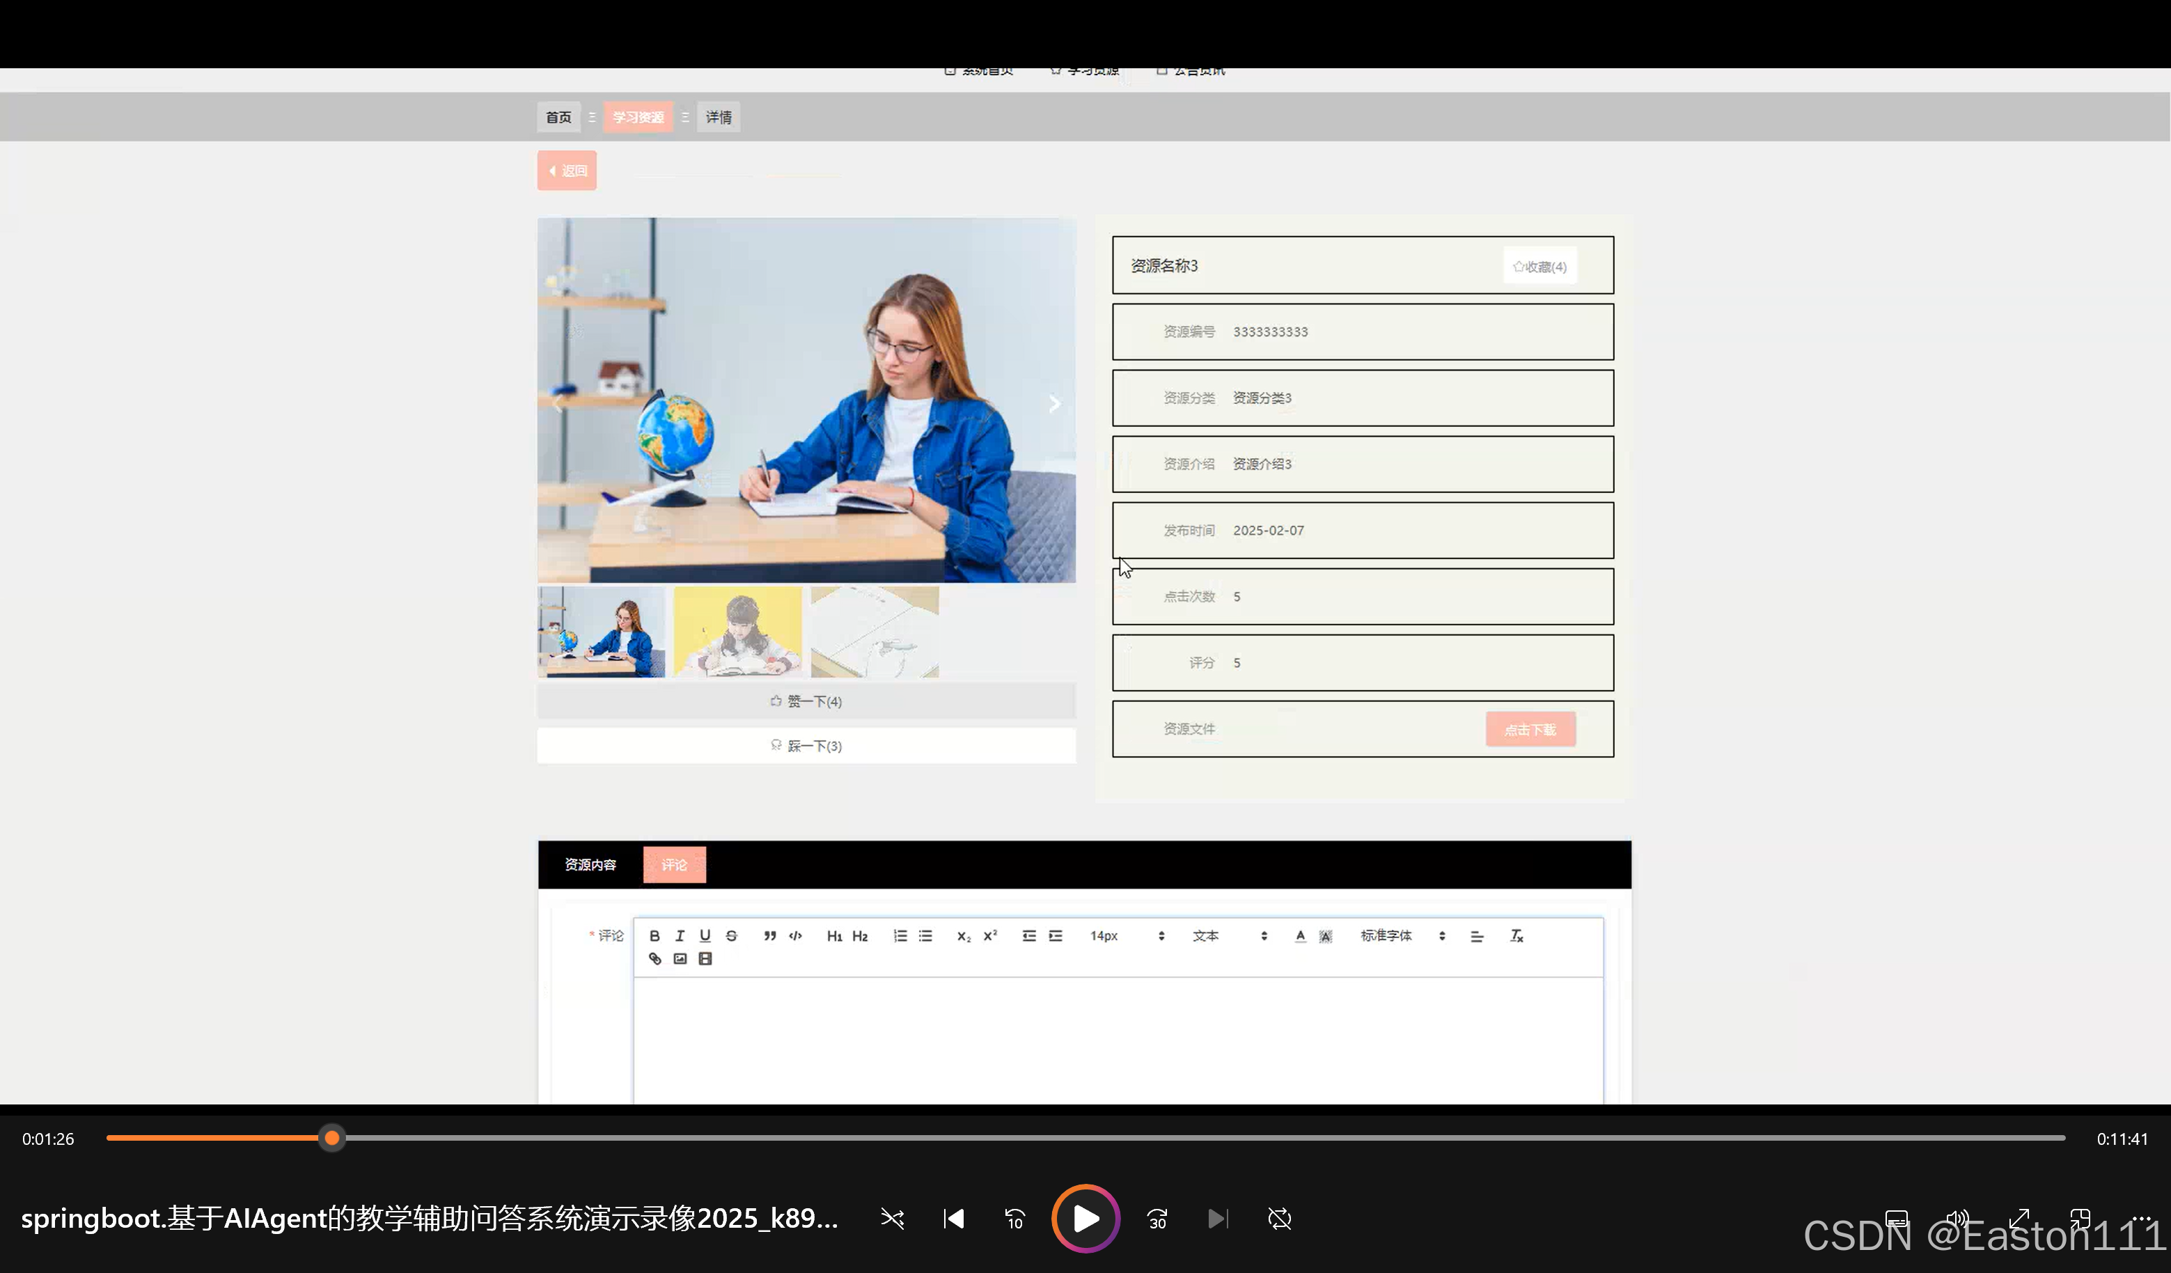This screenshot has width=2171, height=1273.
Task: Apply italic formatting in the editor
Action: point(680,935)
